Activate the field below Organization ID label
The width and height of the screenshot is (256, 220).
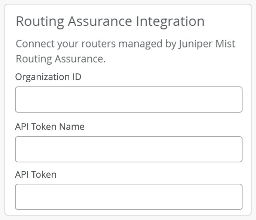point(128,100)
